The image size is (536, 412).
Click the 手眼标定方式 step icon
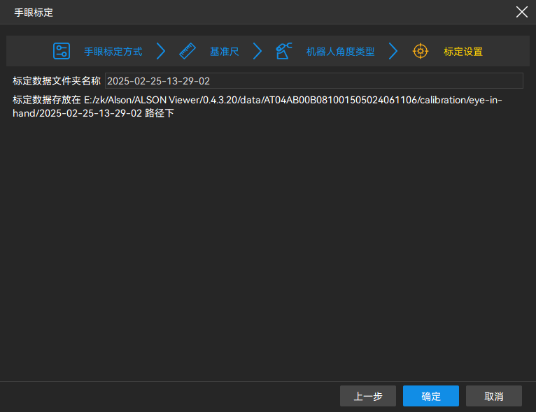pyautogui.click(x=62, y=51)
